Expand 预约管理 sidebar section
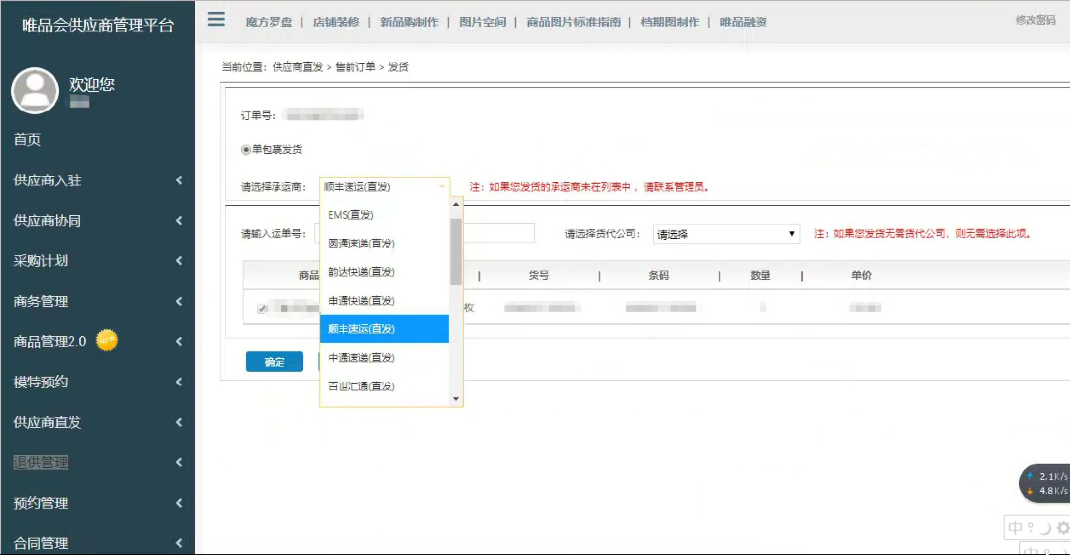The width and height of the screenshot is (1070, 555). tap(97, 503)
